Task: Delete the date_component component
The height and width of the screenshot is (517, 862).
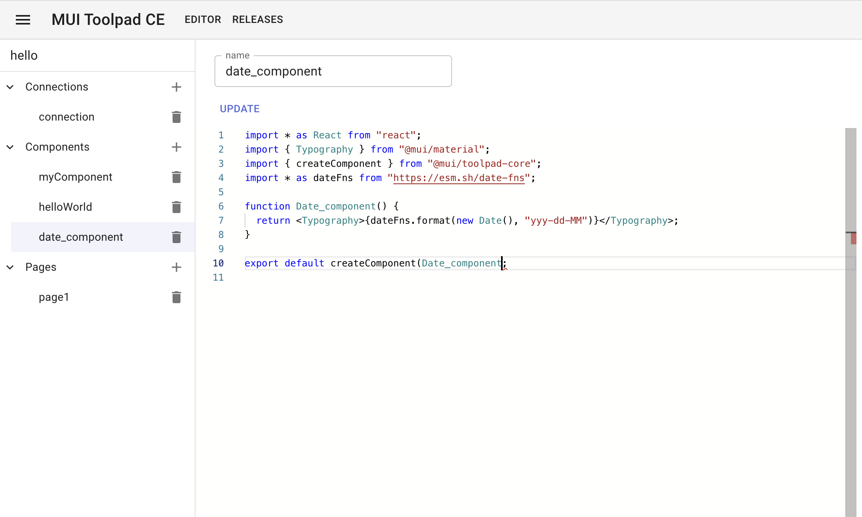Action: (177, 237)
